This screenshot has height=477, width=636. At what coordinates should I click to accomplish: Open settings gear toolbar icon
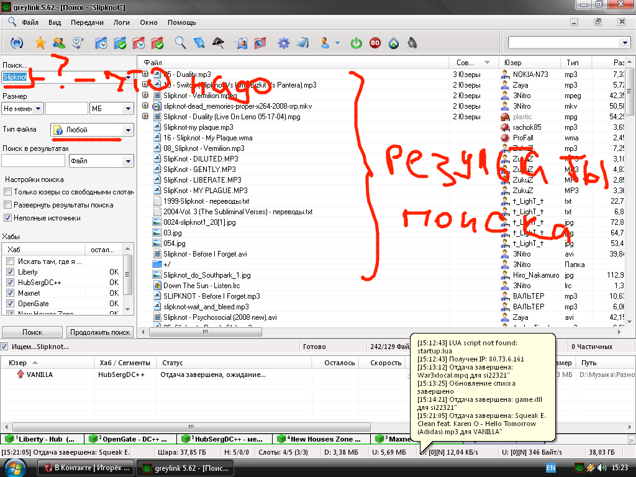[x=283, y=43]
